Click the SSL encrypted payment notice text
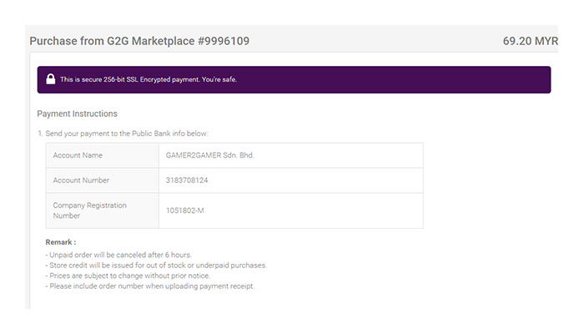This screenshot has height=334, width=584. tap(149, 79)
